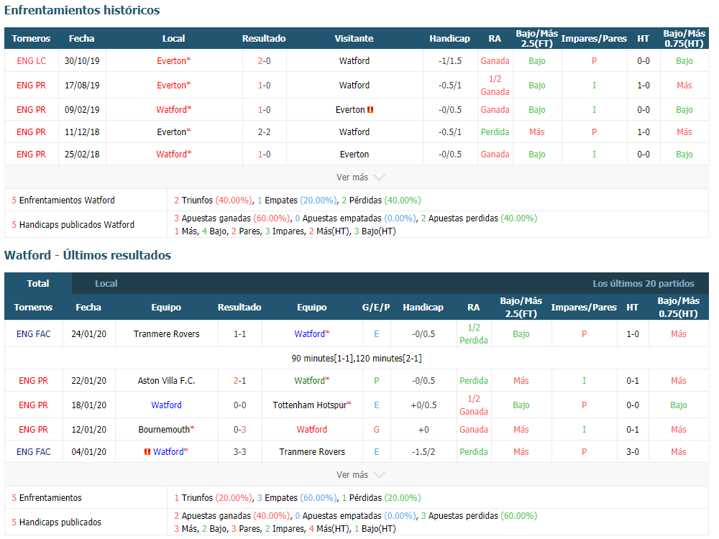The width and height of the screenshot is (719, 539).
Task: Click the 2-0 result of Everton vs Watford
Action: point(264,61)
